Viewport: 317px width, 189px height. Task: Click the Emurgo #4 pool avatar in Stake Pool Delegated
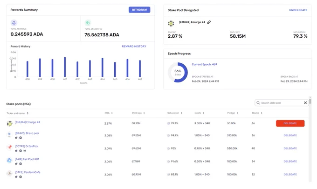171,23
